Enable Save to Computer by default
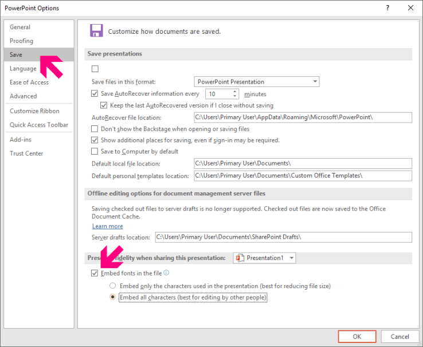 click(x=95, y=151)
